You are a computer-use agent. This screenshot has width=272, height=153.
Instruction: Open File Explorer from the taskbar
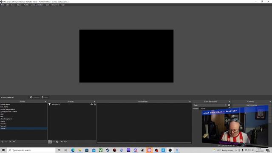tap(80, 150)
